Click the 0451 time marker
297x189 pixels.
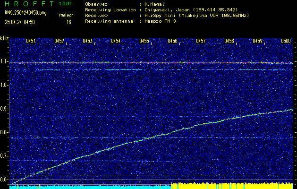31,41
